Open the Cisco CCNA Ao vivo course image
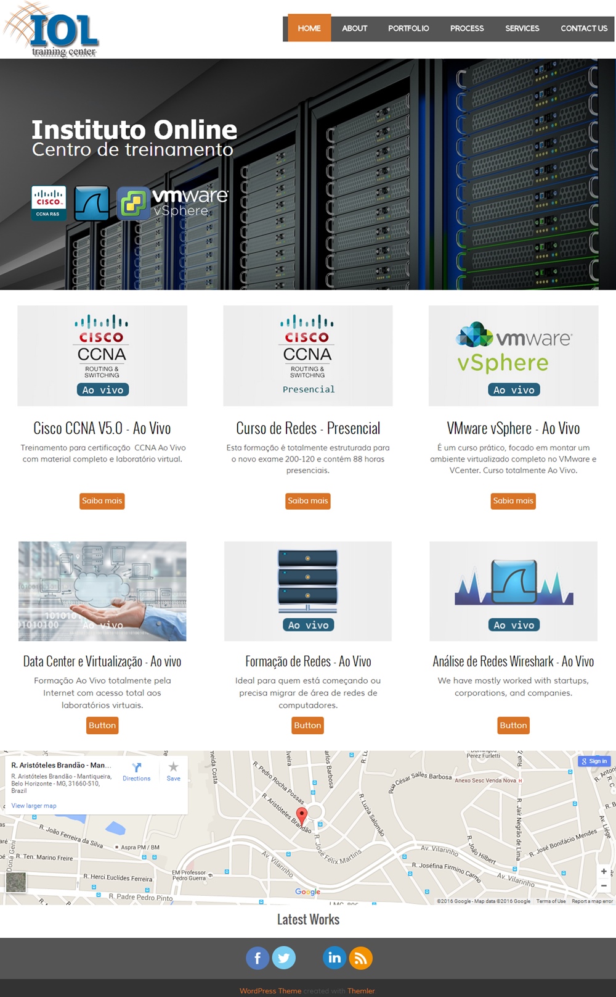The image size is (616, 997). 102,356
